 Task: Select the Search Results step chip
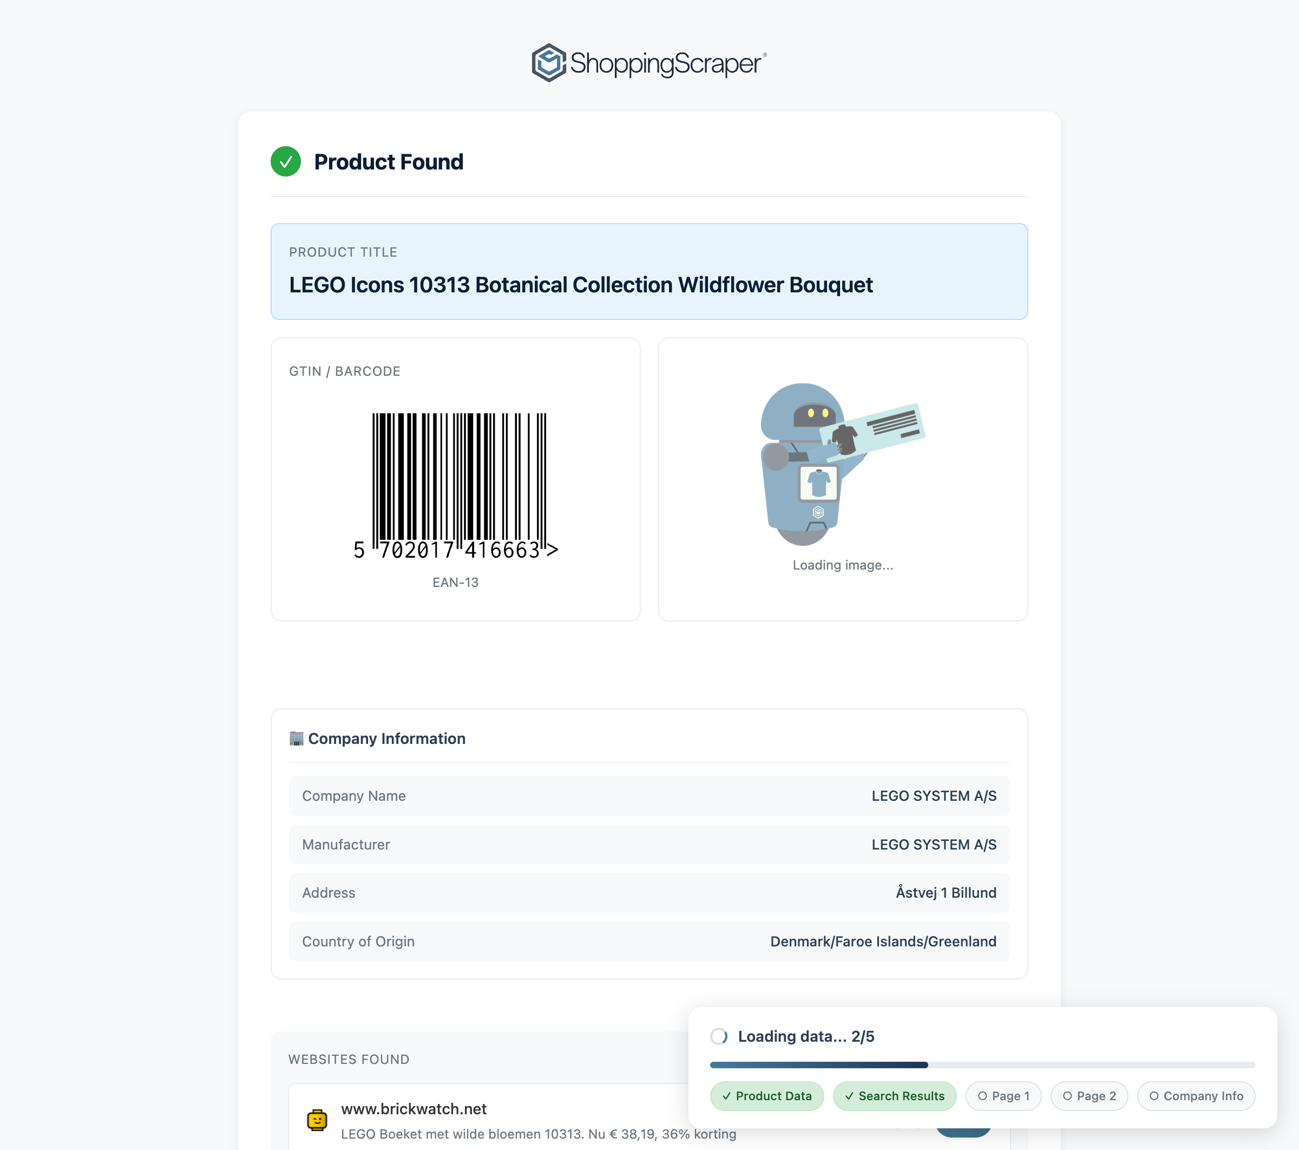(x=894, y=1096)
